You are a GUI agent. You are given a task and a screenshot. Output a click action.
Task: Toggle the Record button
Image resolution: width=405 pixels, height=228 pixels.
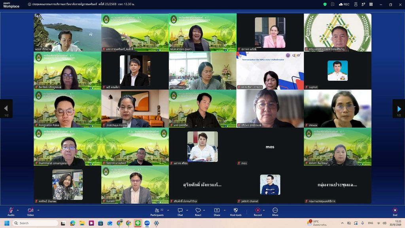[257, 212]
